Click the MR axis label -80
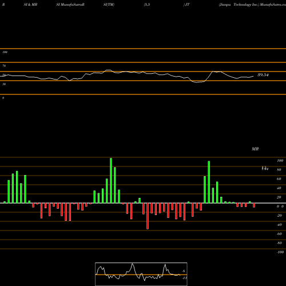Image resolution: width=286 pixels, height=286 pixels. [279, 243]
